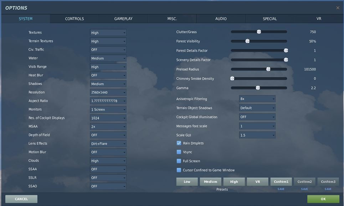Open the Anisotropic Filtering dropdown
This screenshot has width=344, height=206.
[257, 99]
